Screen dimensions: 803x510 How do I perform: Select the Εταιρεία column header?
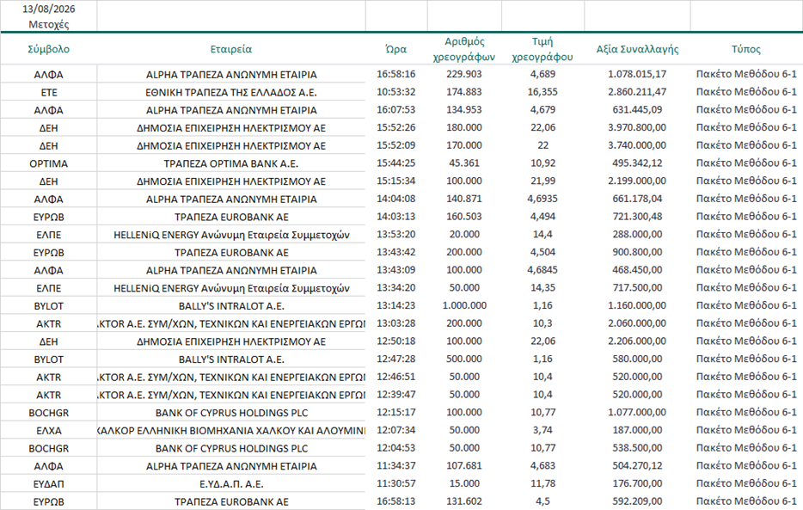(x=231, y=49)
